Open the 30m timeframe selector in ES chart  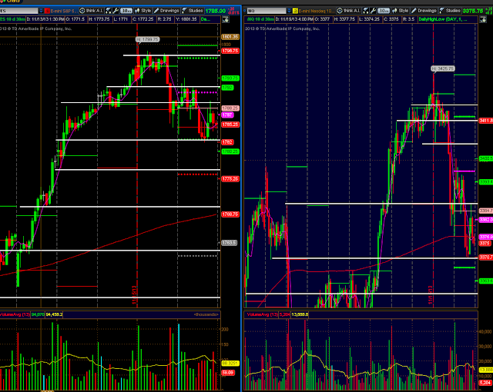[126, 11]
